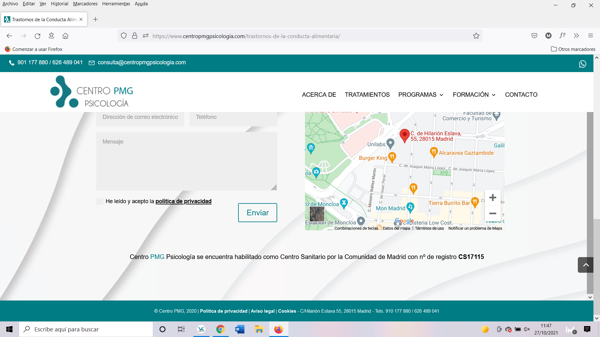Image resolution: width=600 pixels, height=337 pixels.
Task: Open the Firefox hamburger menu
Action: pyautogui.click(x=591, y=36)
